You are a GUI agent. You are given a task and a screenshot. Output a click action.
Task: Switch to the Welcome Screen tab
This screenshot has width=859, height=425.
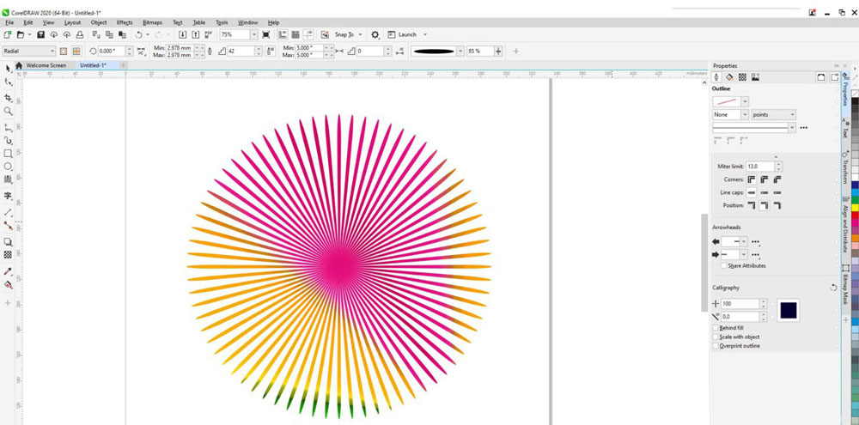[45, 65]
